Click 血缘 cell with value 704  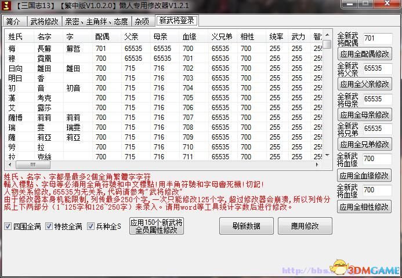(x=188, y=88)
